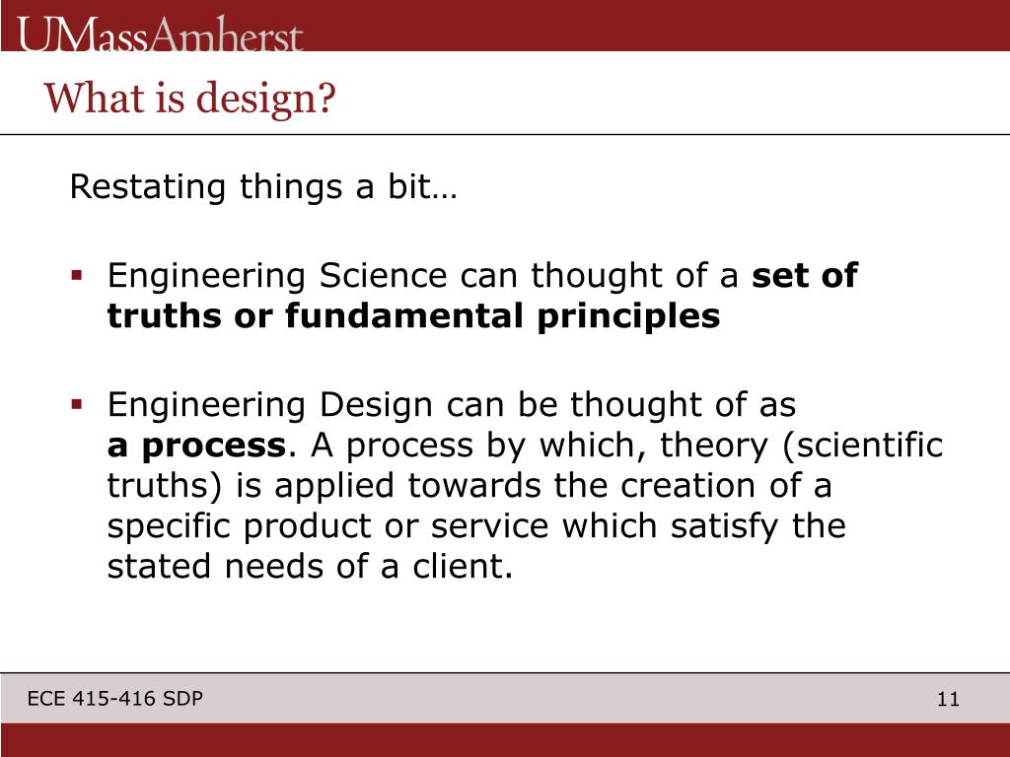Click the slide number 11
The image size is (1010, 757).
(948, 699)
